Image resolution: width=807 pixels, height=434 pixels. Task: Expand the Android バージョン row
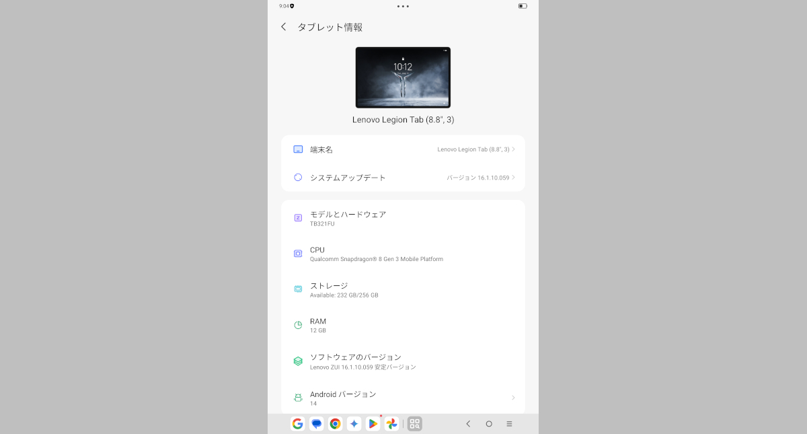[x=513, y=398]
